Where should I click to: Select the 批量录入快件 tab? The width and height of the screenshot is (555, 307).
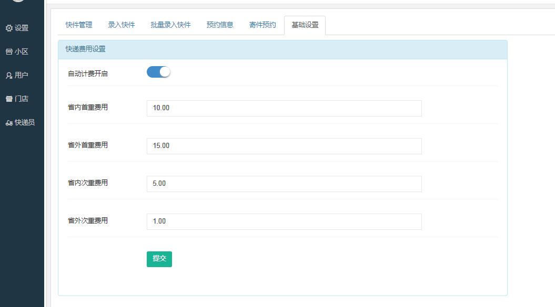(171, 24)
